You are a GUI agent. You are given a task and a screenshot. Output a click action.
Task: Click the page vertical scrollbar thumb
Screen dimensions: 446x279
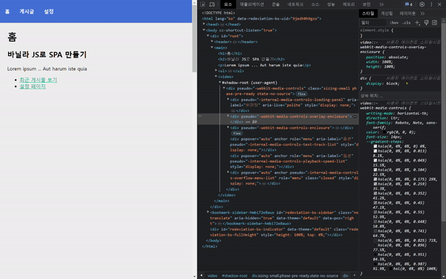pos(194,38)
